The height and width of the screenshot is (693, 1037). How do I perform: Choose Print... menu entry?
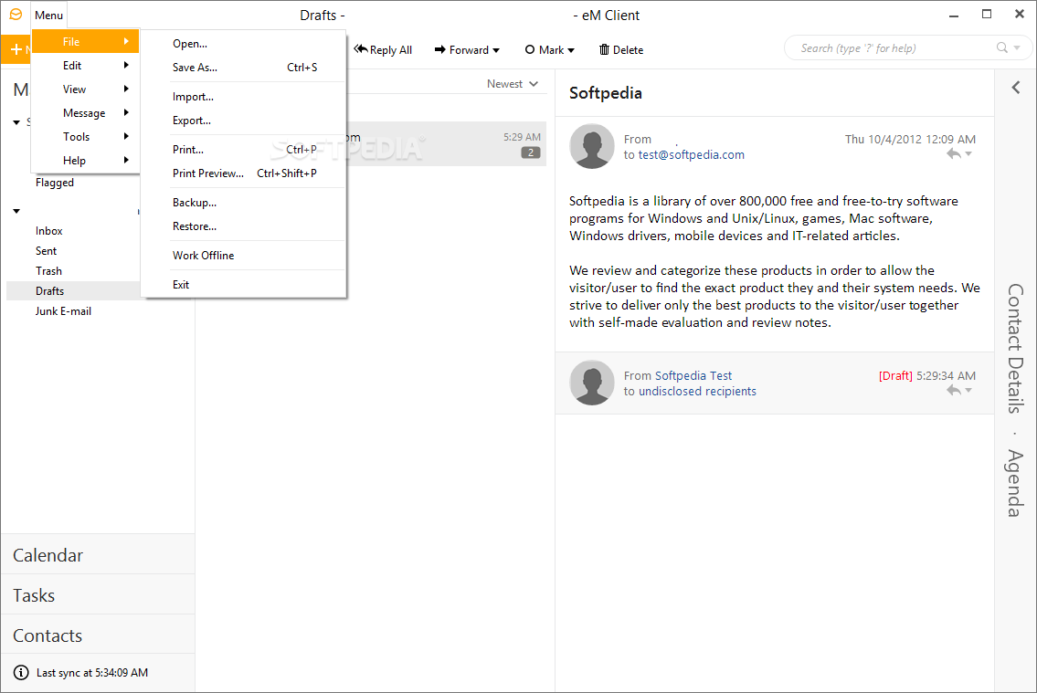pyautogui.click(x=244, y=150)
